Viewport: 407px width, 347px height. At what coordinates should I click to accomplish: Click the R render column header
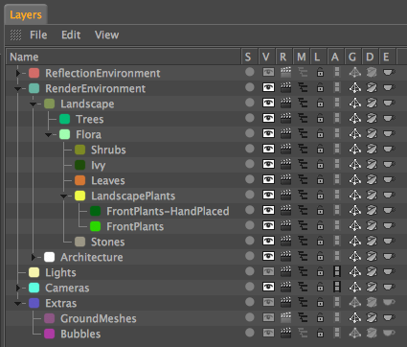point(283,57)
